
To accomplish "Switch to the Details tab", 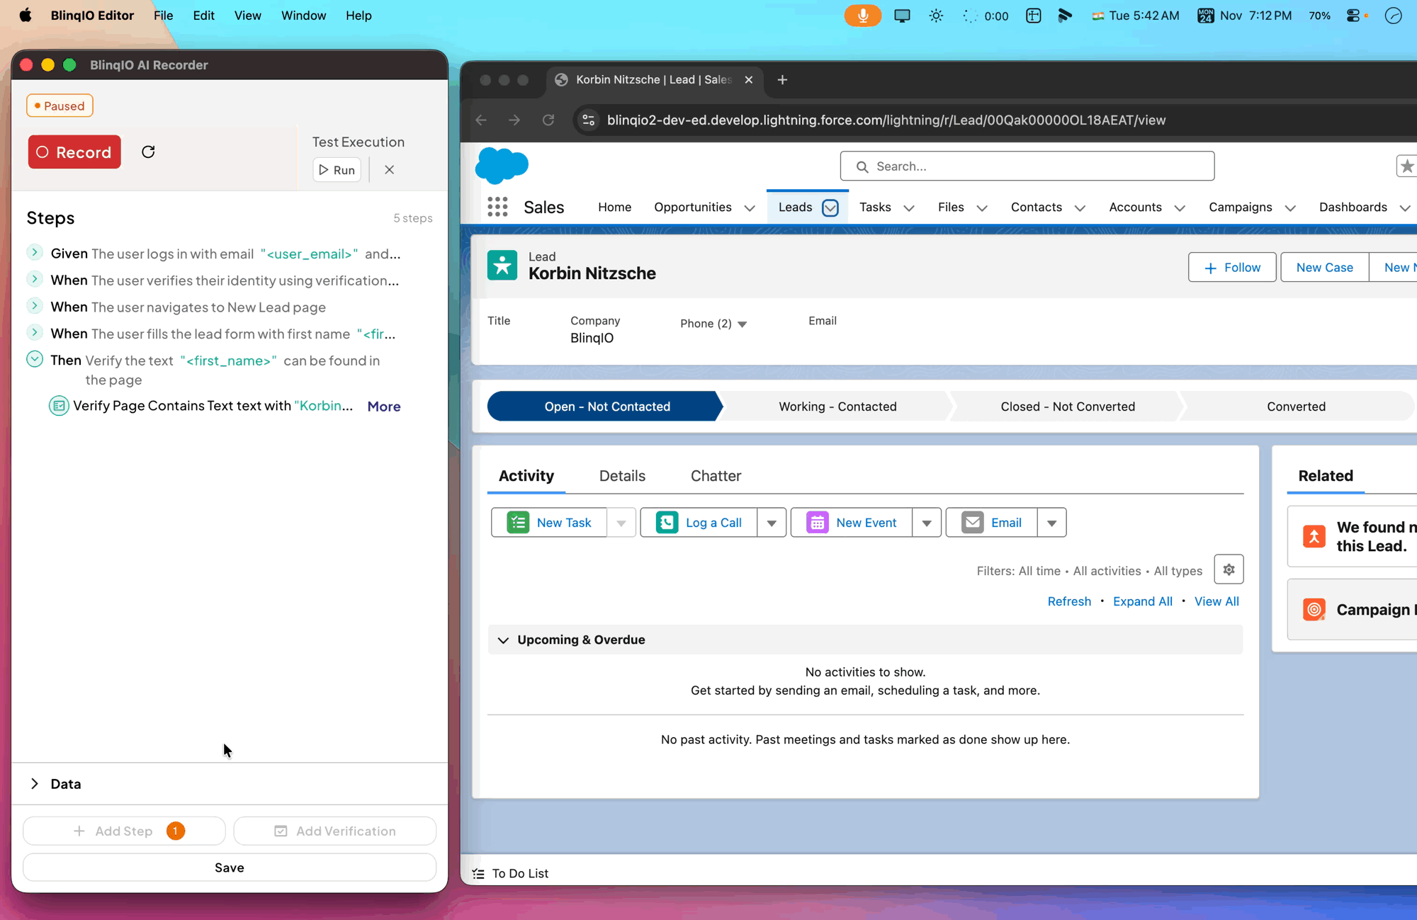I will click(622, 476).
